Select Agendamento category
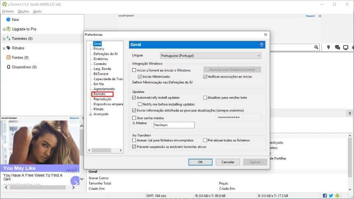Screen dimensions: 354x199 [x=104, y=89]
